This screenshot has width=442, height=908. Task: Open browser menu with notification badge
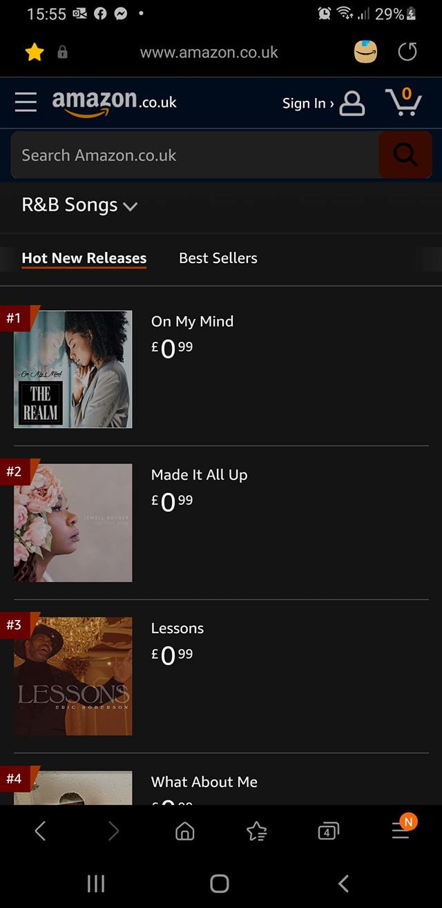click(x=401, y=830)
